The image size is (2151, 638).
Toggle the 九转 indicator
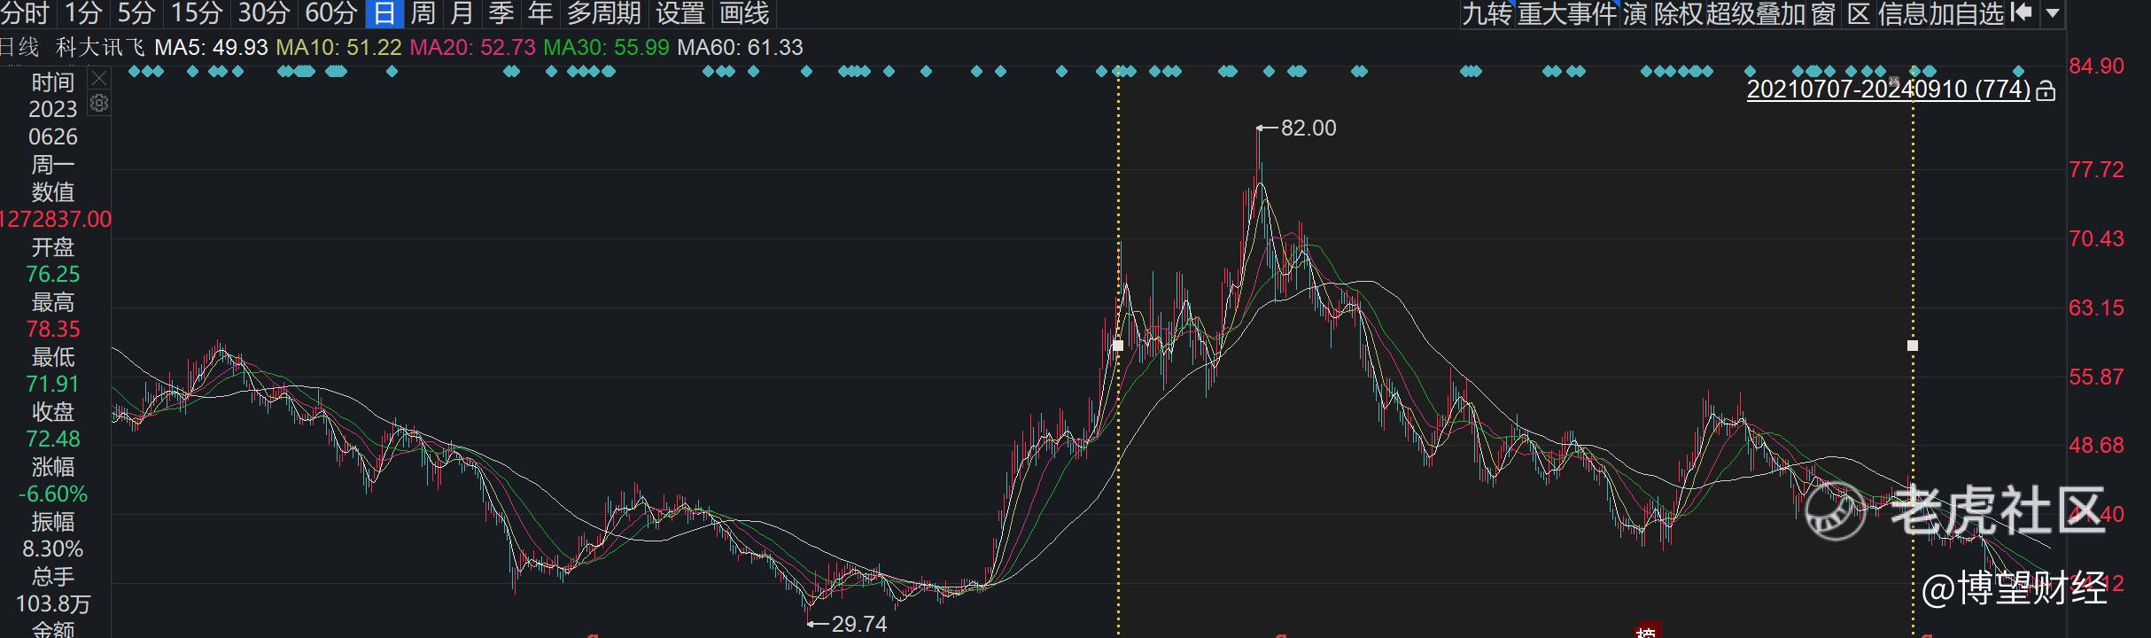(1486, 13)
